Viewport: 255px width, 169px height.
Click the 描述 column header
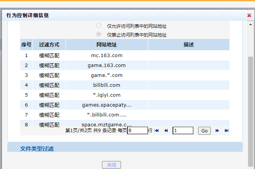189,45
